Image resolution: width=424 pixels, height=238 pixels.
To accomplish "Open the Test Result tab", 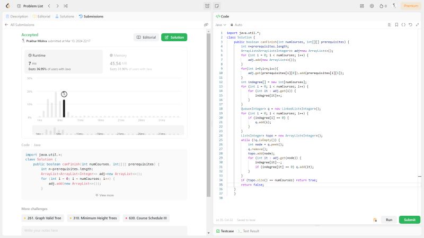I will coord(249,231).
